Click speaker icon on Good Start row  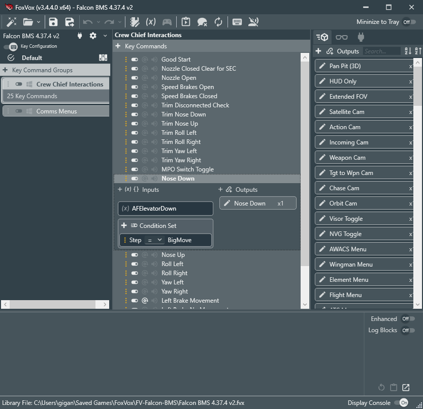pyautogui.click(x=154, y=60)
